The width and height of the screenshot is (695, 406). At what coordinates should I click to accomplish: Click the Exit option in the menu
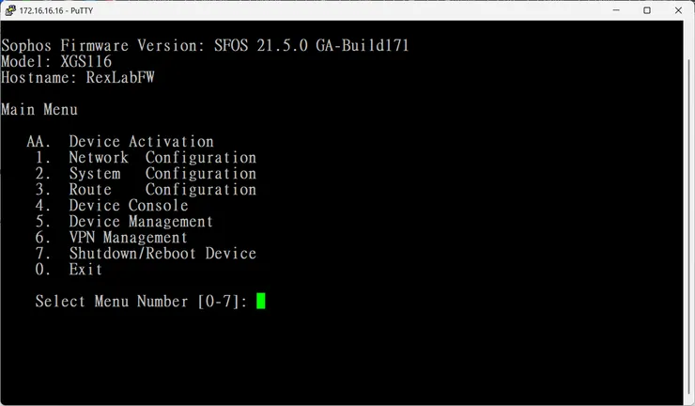85,270
